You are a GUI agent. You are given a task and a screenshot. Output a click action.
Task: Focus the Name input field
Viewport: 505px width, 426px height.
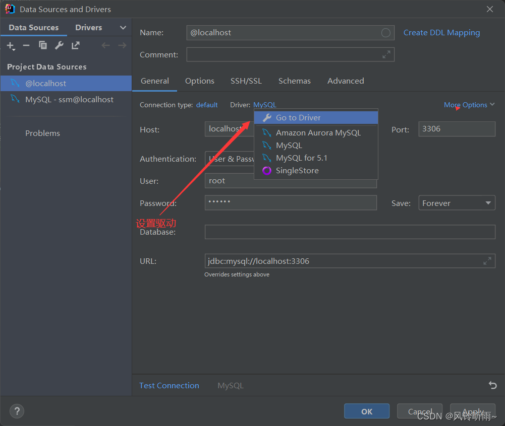(290, 33)
